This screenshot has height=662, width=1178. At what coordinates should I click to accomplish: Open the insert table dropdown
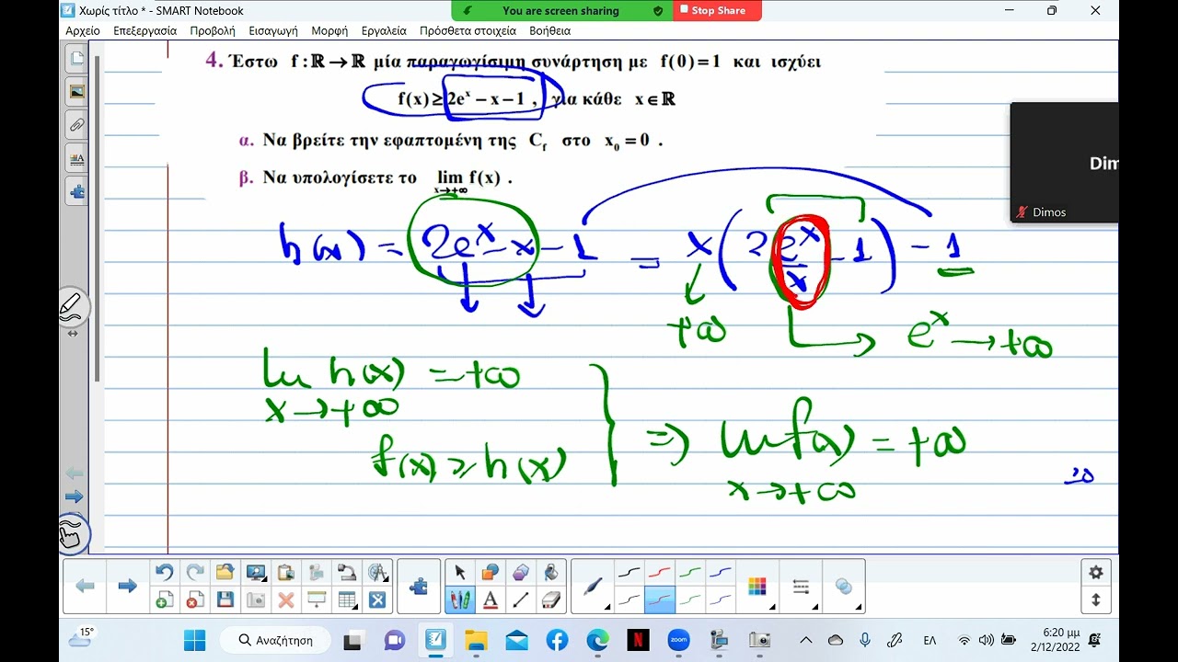[347, 599]
